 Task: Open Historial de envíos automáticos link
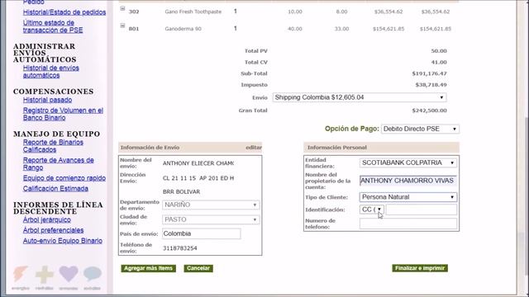[x=51, y=72]
